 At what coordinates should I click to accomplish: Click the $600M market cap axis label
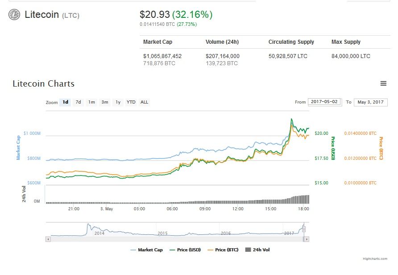(x=34, y=183)
